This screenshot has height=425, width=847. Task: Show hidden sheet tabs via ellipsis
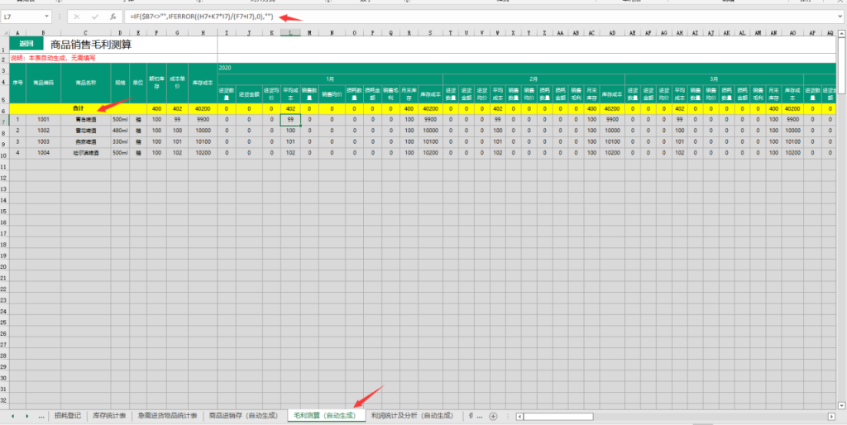pyautogui.click(x=41, y=416)
